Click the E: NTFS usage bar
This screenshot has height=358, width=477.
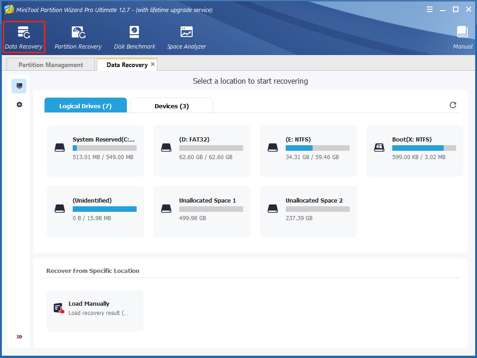318,148
